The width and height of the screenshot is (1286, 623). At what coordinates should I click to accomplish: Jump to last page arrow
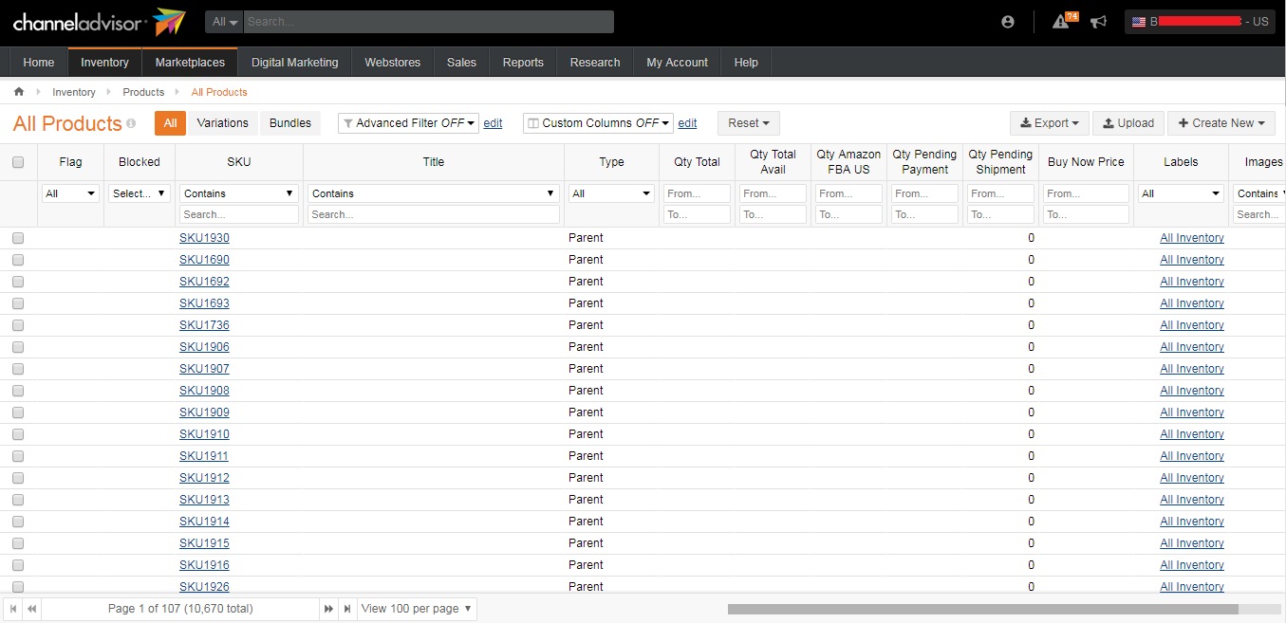pos(347,609)
